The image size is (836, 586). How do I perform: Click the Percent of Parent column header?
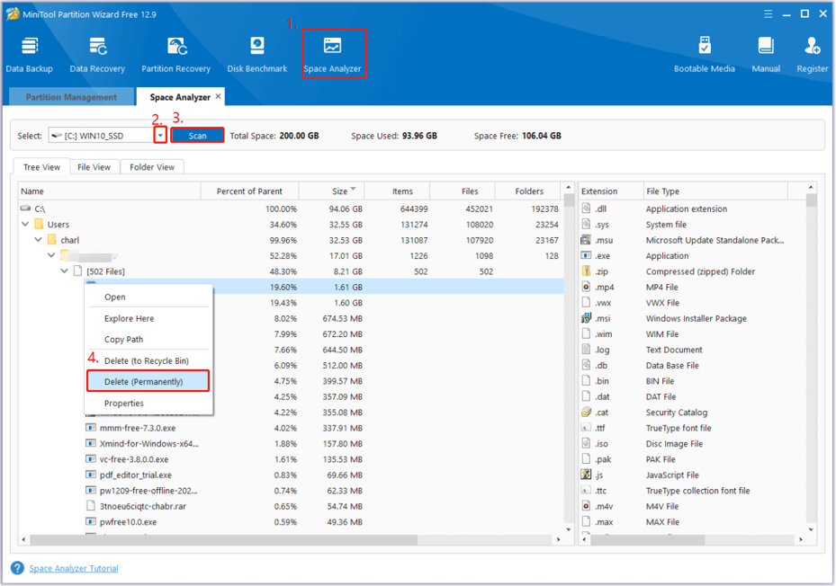point(249,191)
